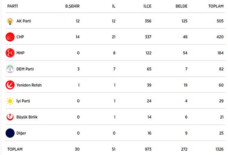Click the CHP red arrows logo
228x155 pixels.
pyautogui.click(x=10, y=37)
